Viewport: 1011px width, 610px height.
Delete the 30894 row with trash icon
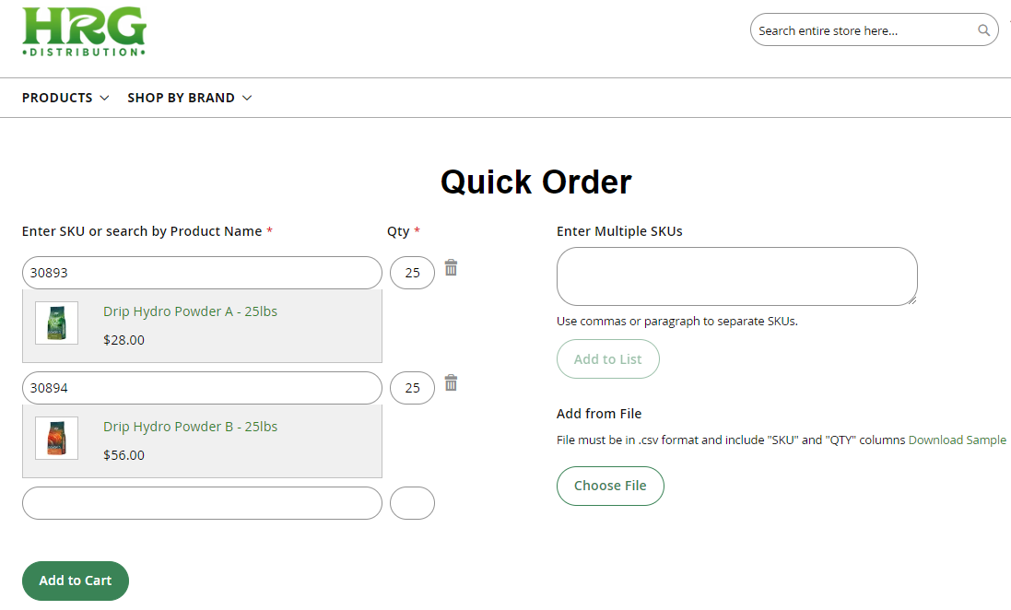click(x=451, y=383)
